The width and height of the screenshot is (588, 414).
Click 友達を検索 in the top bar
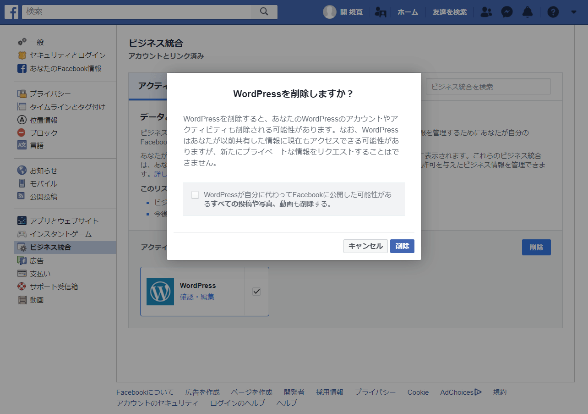coord(450,12)
